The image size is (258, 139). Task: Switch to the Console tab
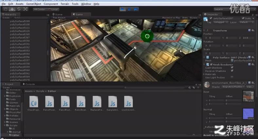29,84
